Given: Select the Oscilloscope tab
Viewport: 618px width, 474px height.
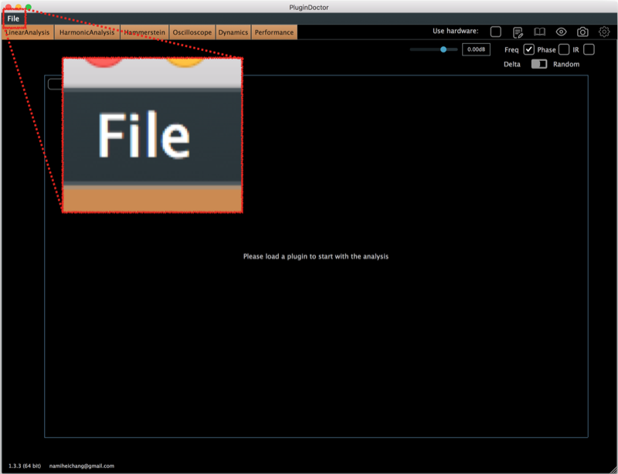Looking at the screenshot, I should point(192,32).
